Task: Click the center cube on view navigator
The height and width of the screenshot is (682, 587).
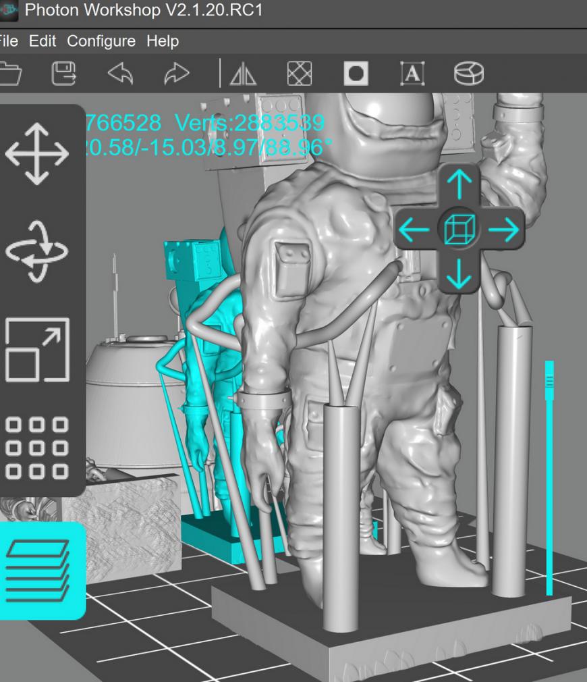Action: (459, 231)
